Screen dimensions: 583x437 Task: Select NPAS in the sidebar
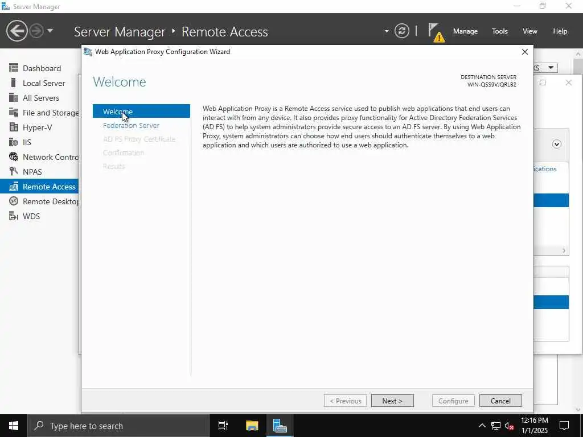39,172
